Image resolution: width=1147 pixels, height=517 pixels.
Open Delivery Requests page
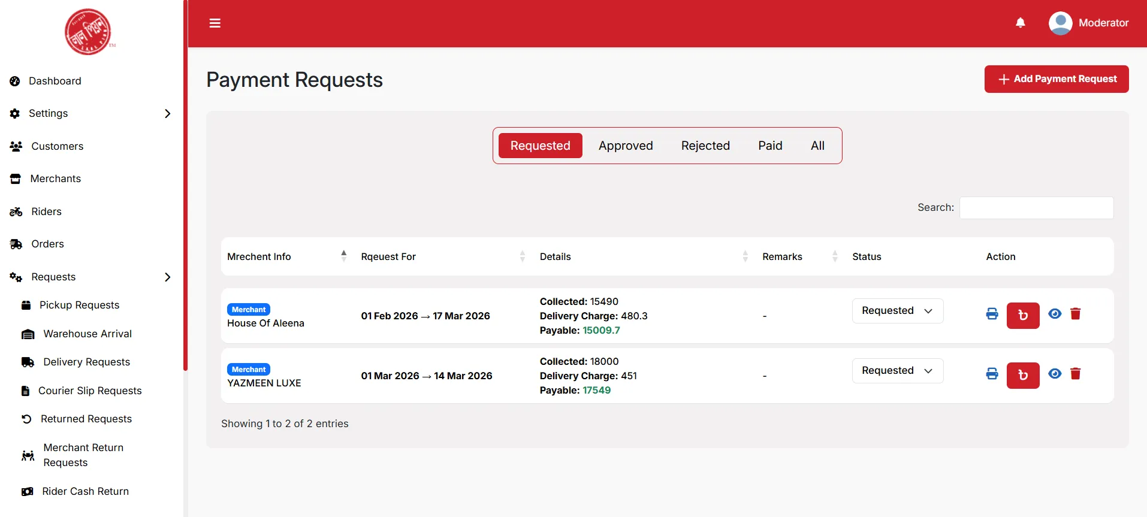[x=87, y=362]
